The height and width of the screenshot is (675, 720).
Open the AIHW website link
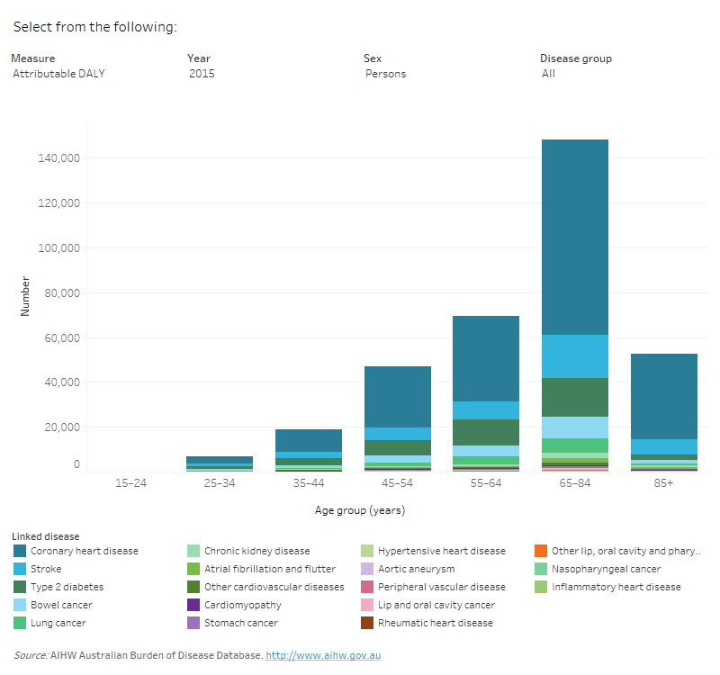(x=324, y=655)
